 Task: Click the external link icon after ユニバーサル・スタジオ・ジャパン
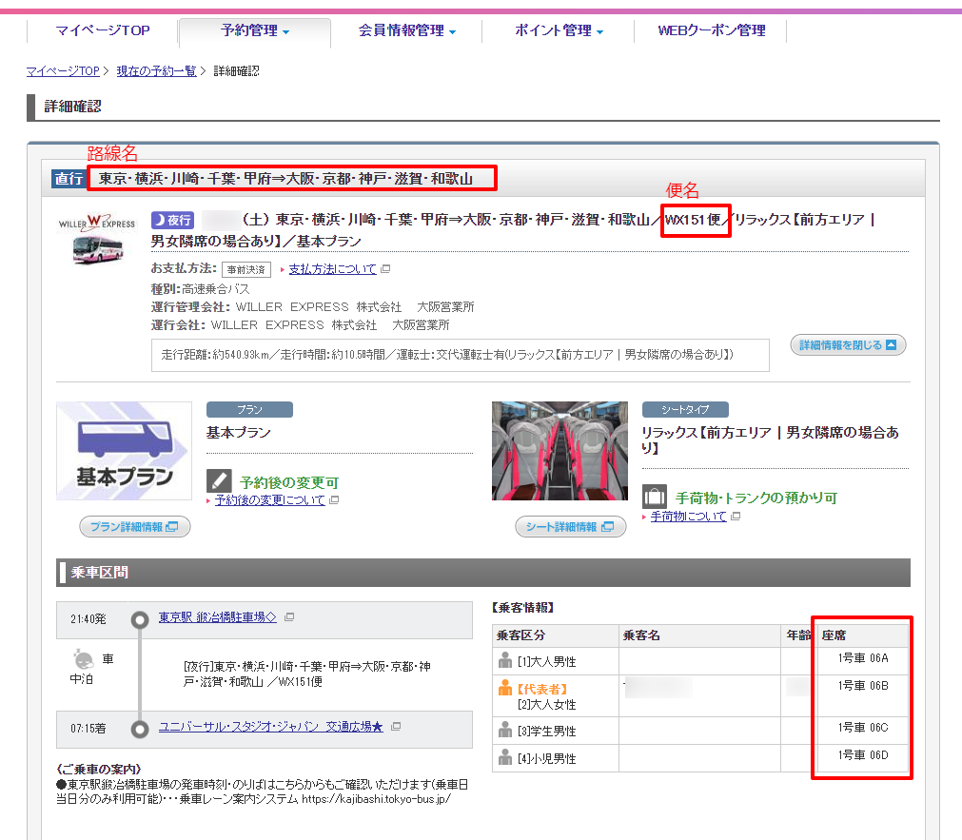[x=396, y=727]
